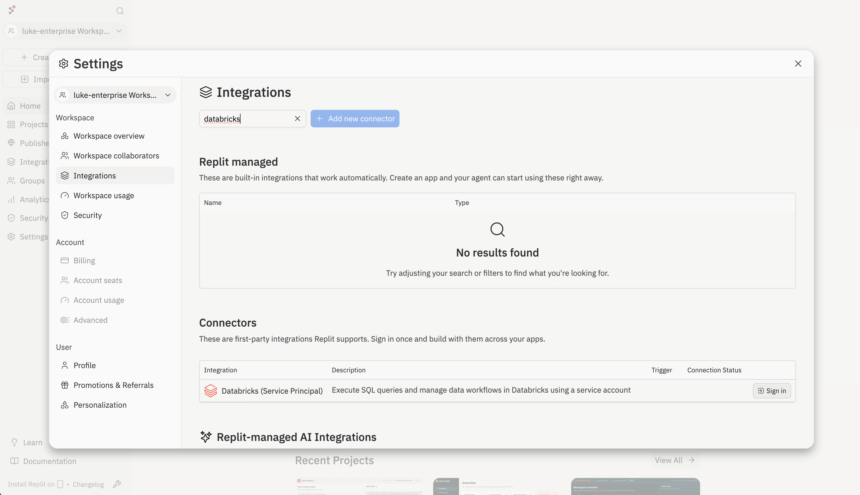Click Install Replit on device link

point(35,484)
